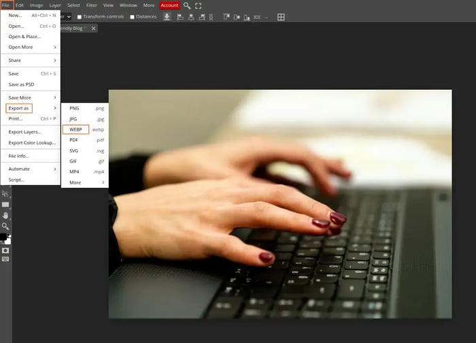Click the black foreground color swatch

click(3, 236)
